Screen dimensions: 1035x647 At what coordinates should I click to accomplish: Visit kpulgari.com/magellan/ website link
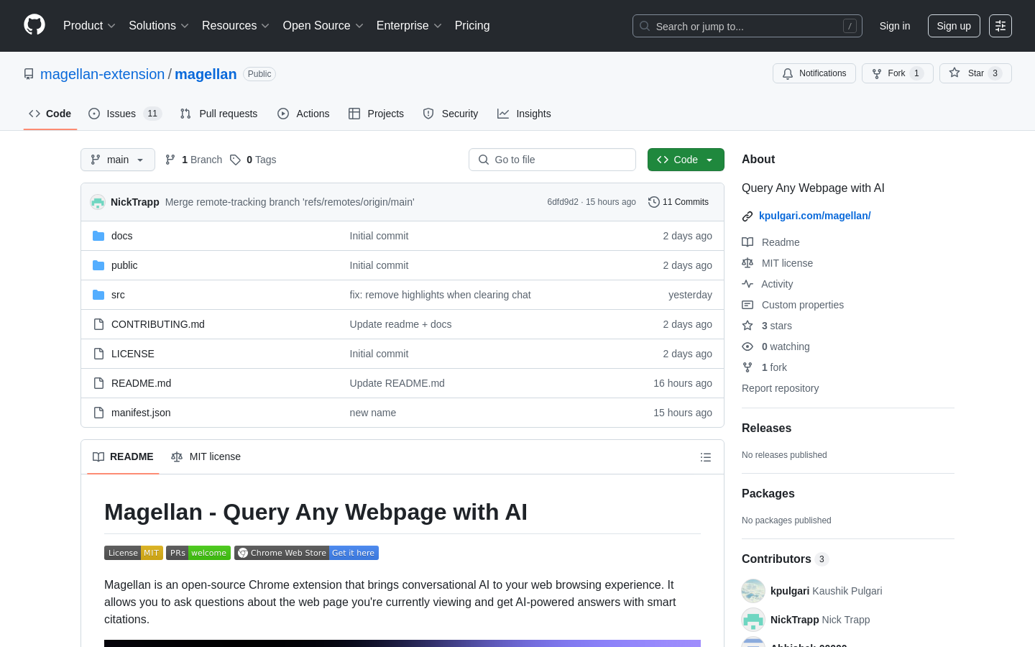coord(814,216)
